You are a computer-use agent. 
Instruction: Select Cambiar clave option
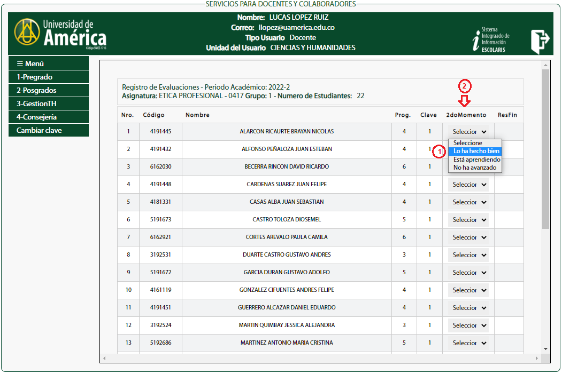48,130
